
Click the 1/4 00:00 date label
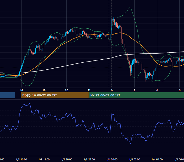click(112, 159)
